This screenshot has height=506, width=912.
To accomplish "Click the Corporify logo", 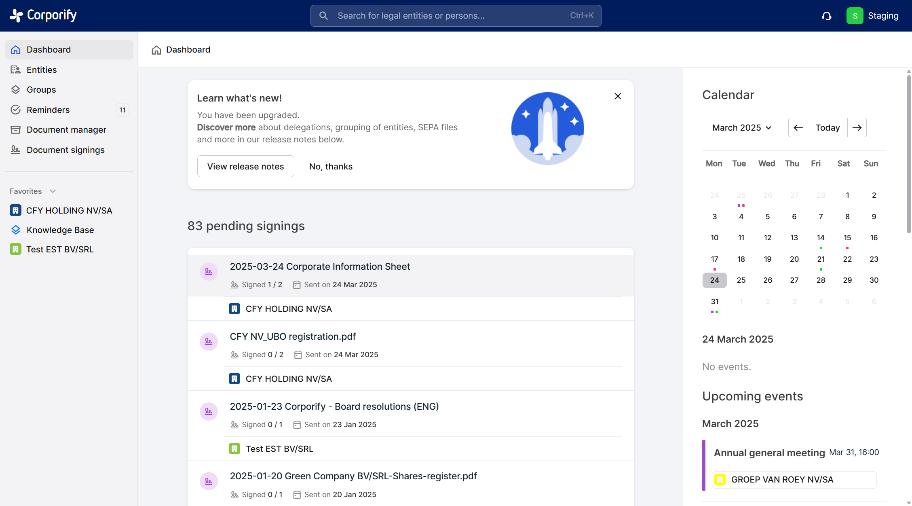I will pos(43,15).
